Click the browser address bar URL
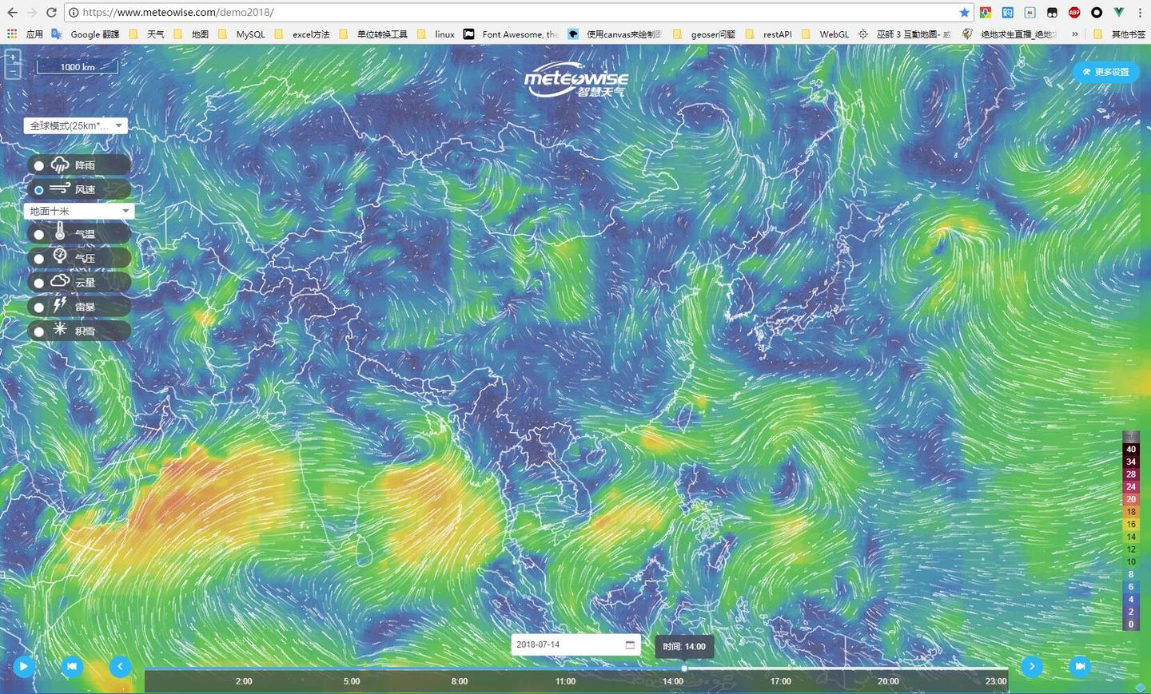This screenshot has height=694, width=1151. click(x=178, y=13)
